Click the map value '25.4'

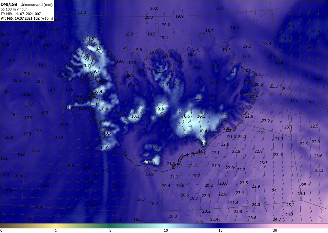click(306, 185)
